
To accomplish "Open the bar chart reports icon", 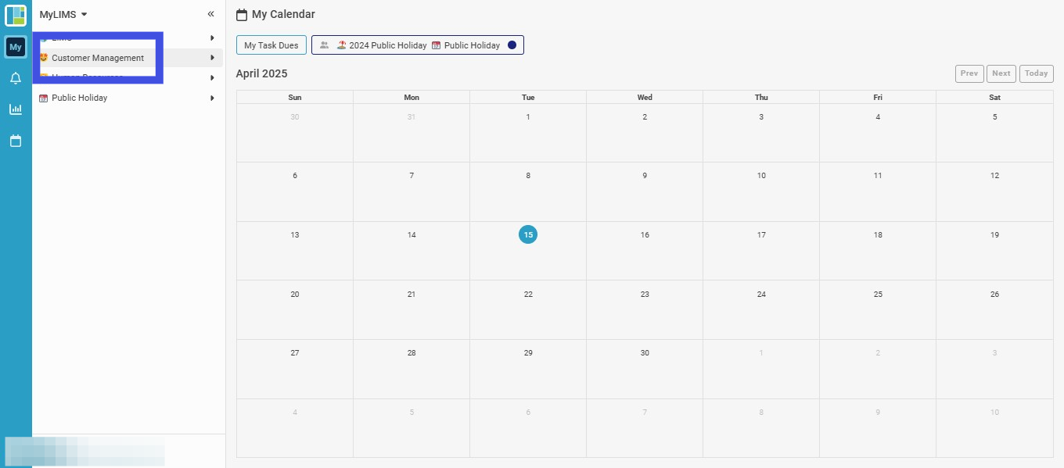I will (x=16, y=109).
